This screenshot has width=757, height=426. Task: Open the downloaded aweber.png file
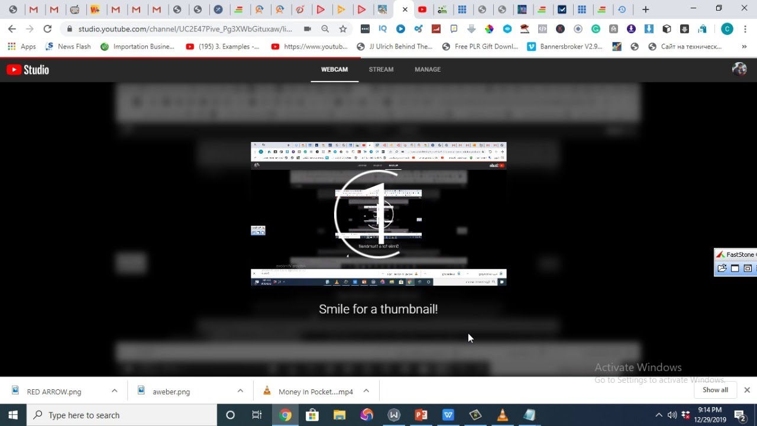[172, 391]
